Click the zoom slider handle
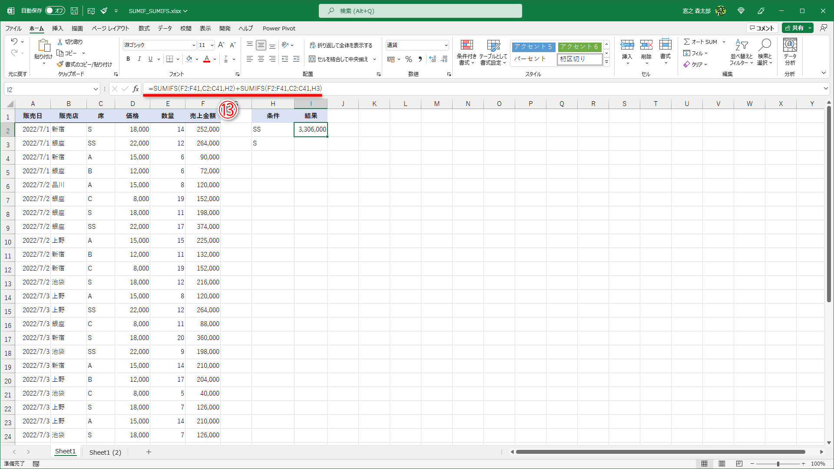 [x=778, y=464]
